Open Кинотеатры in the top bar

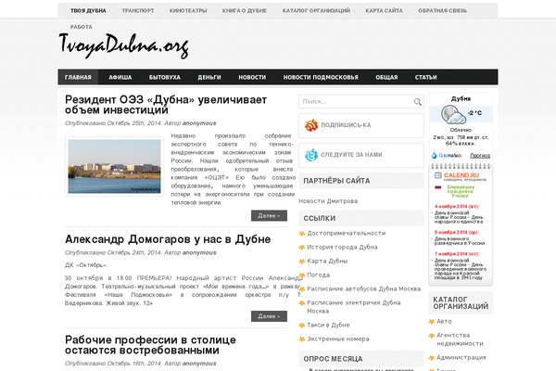(188, 11)
